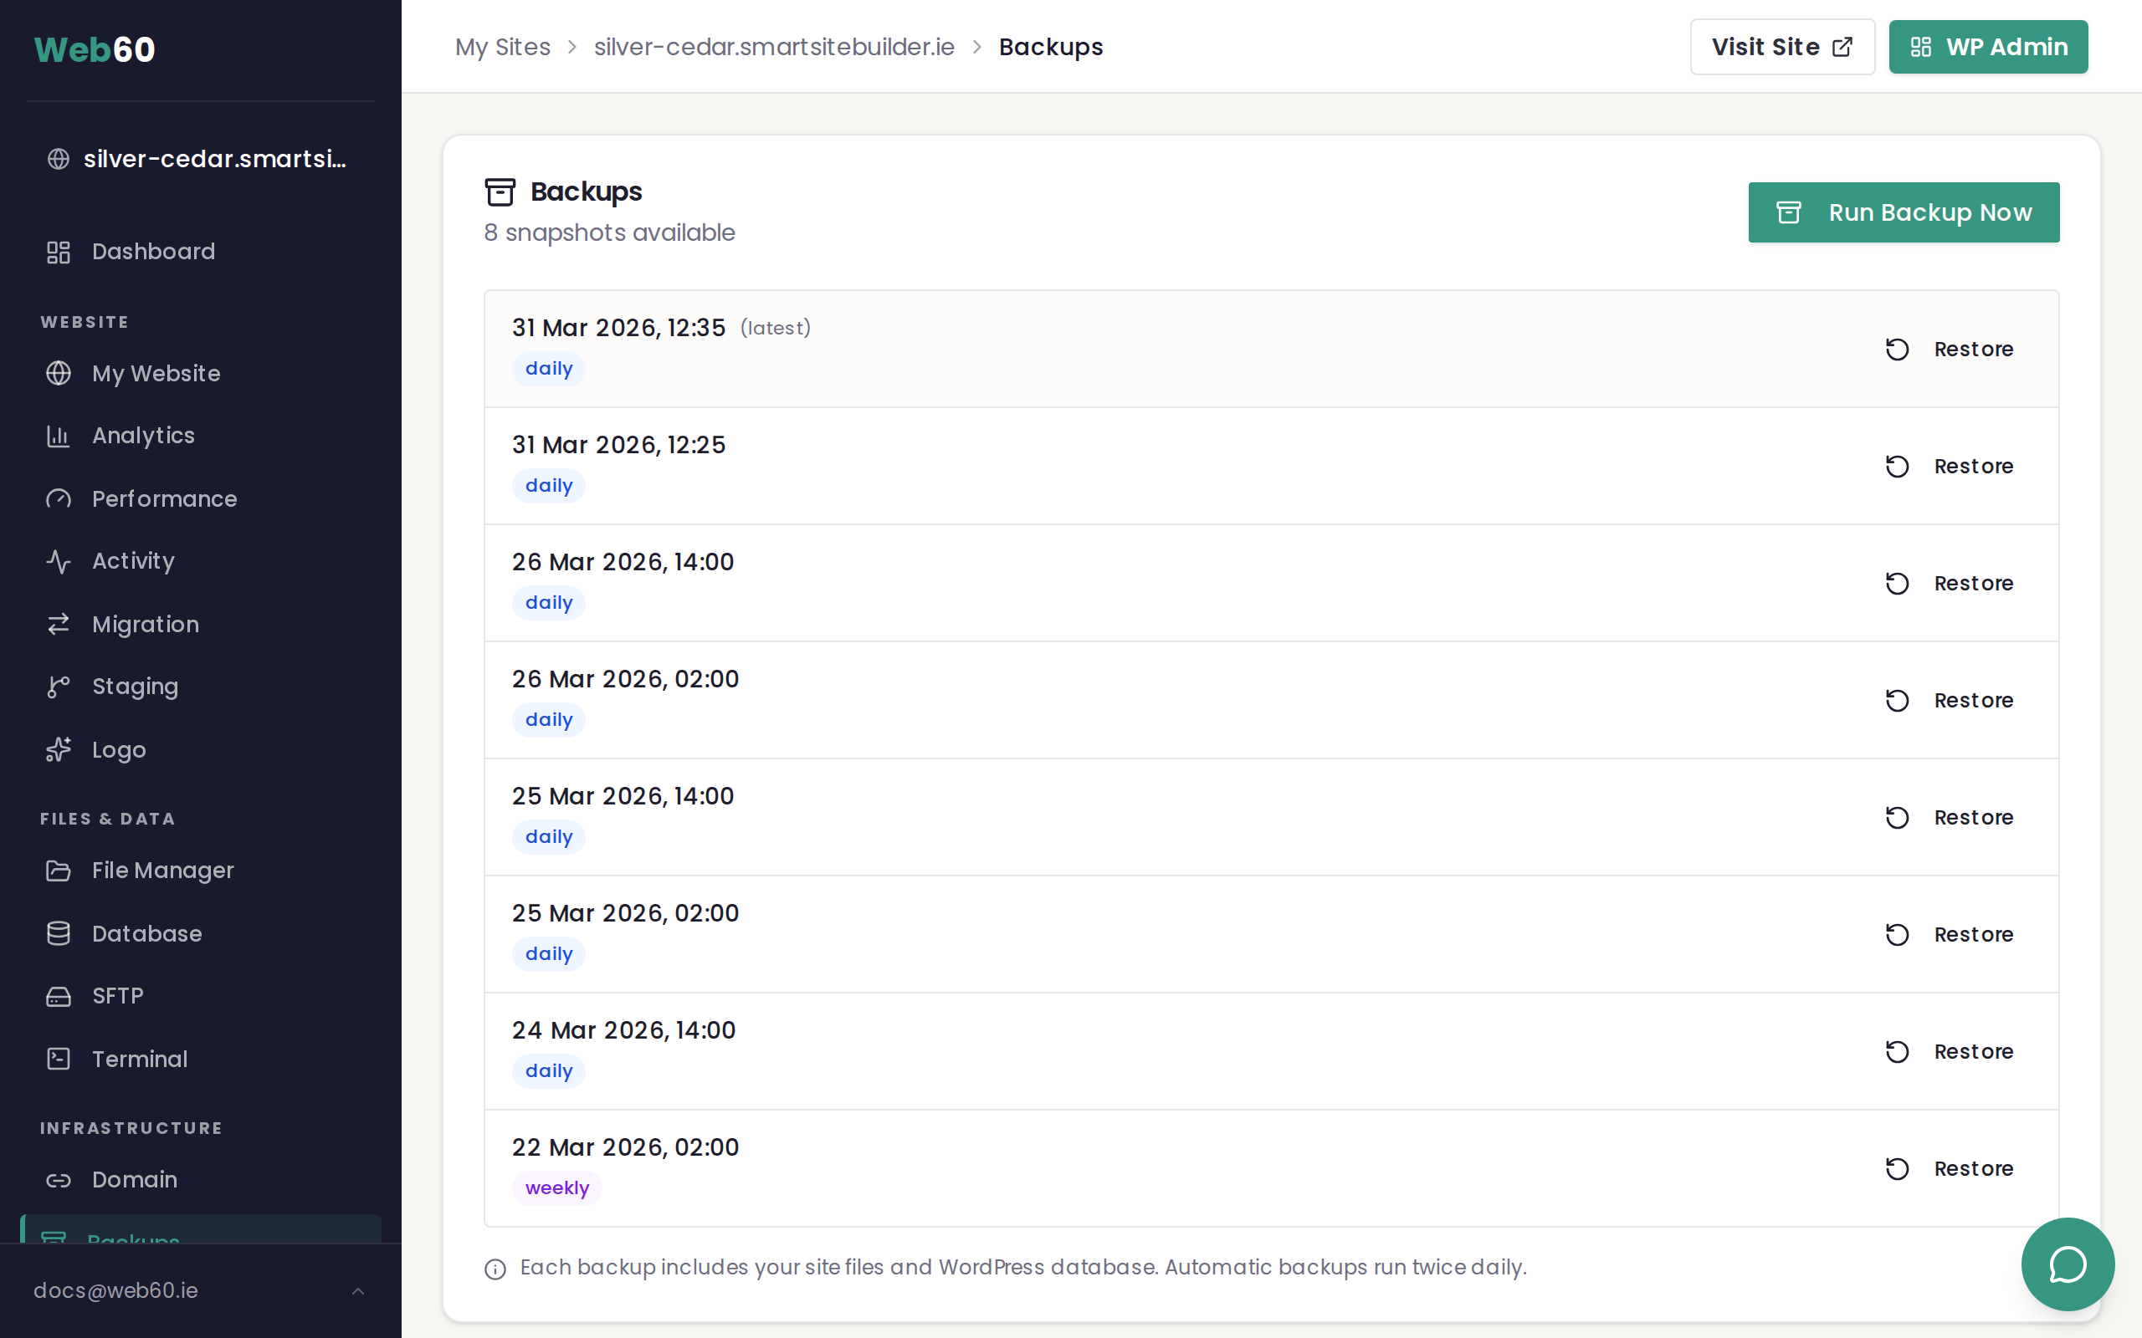This screenshot has height=1338, width=2142.
Task: Open the My Sites breadcrumb
Action: tap(503, 46)
